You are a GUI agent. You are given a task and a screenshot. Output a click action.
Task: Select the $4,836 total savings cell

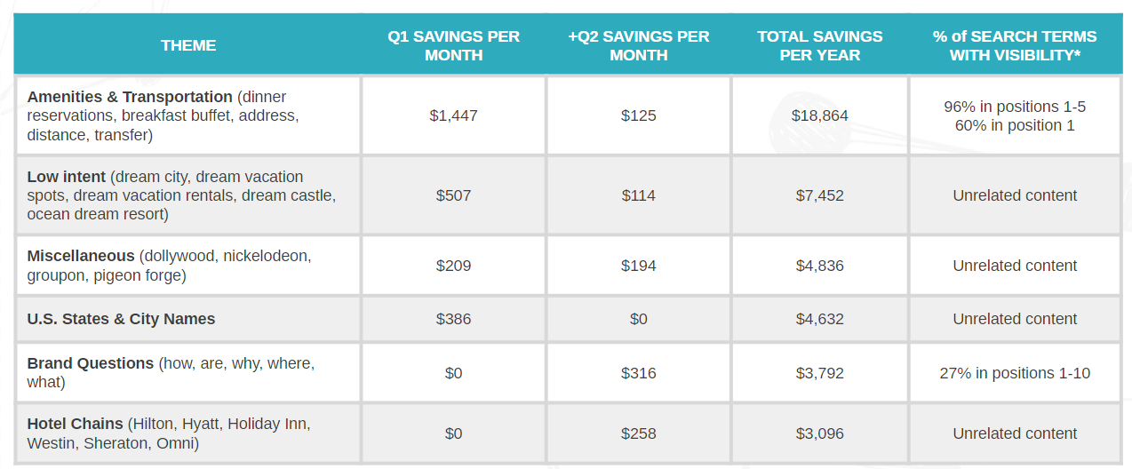coord(819,266)
